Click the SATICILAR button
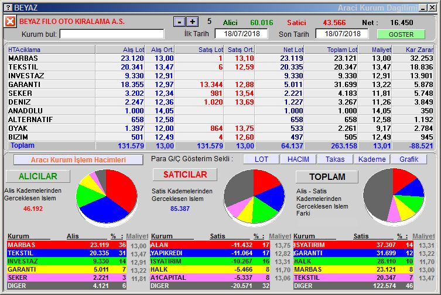Viewport: 441px width, 295px height. [x=185, y=175]
